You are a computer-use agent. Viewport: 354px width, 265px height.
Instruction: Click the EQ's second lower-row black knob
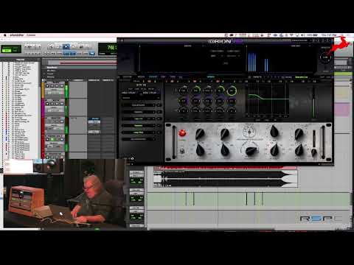[x=225, y=149]
